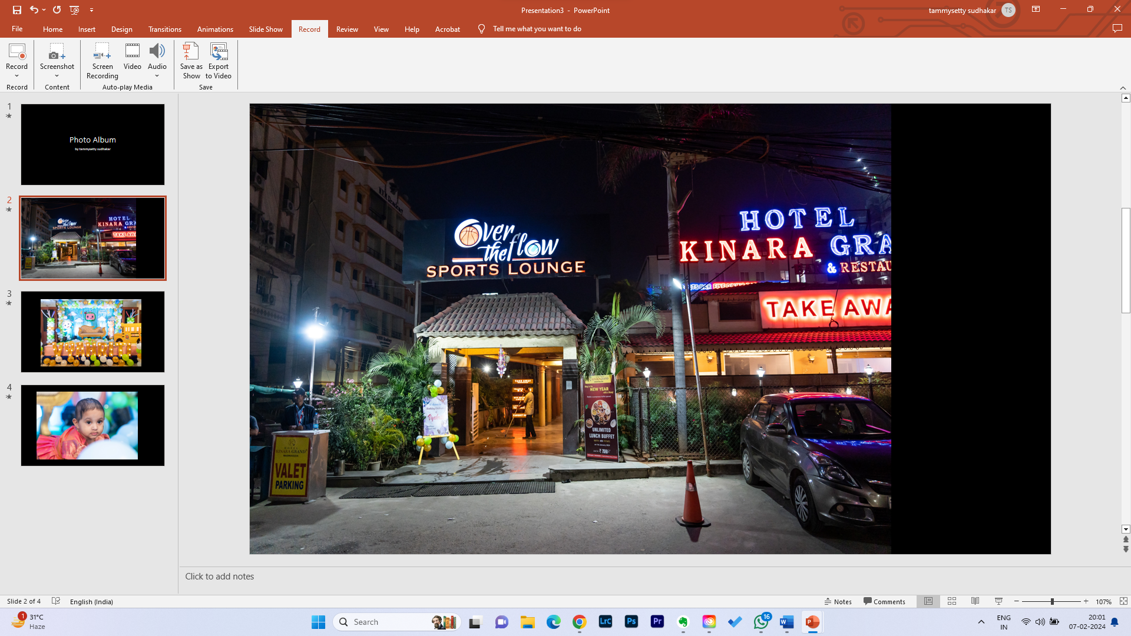Open the Review tab
The image size is (1131, 636).
click(x=347, y=29)
